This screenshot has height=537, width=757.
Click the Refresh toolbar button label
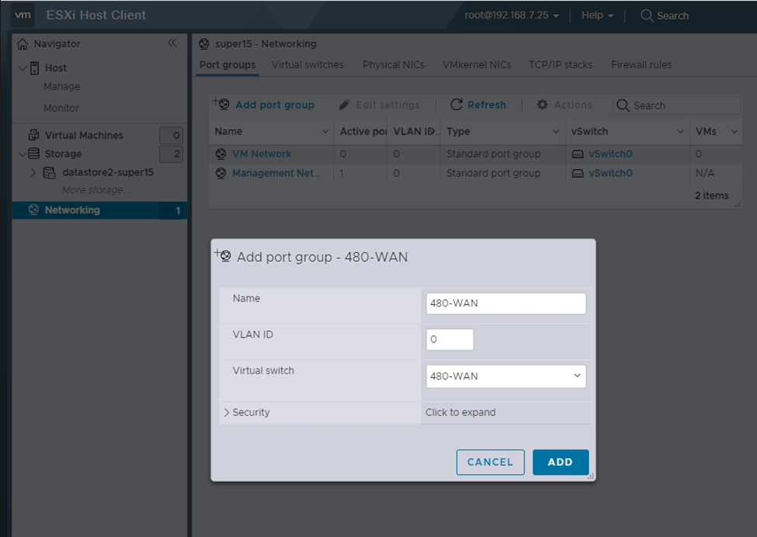(x=487, y=105)
